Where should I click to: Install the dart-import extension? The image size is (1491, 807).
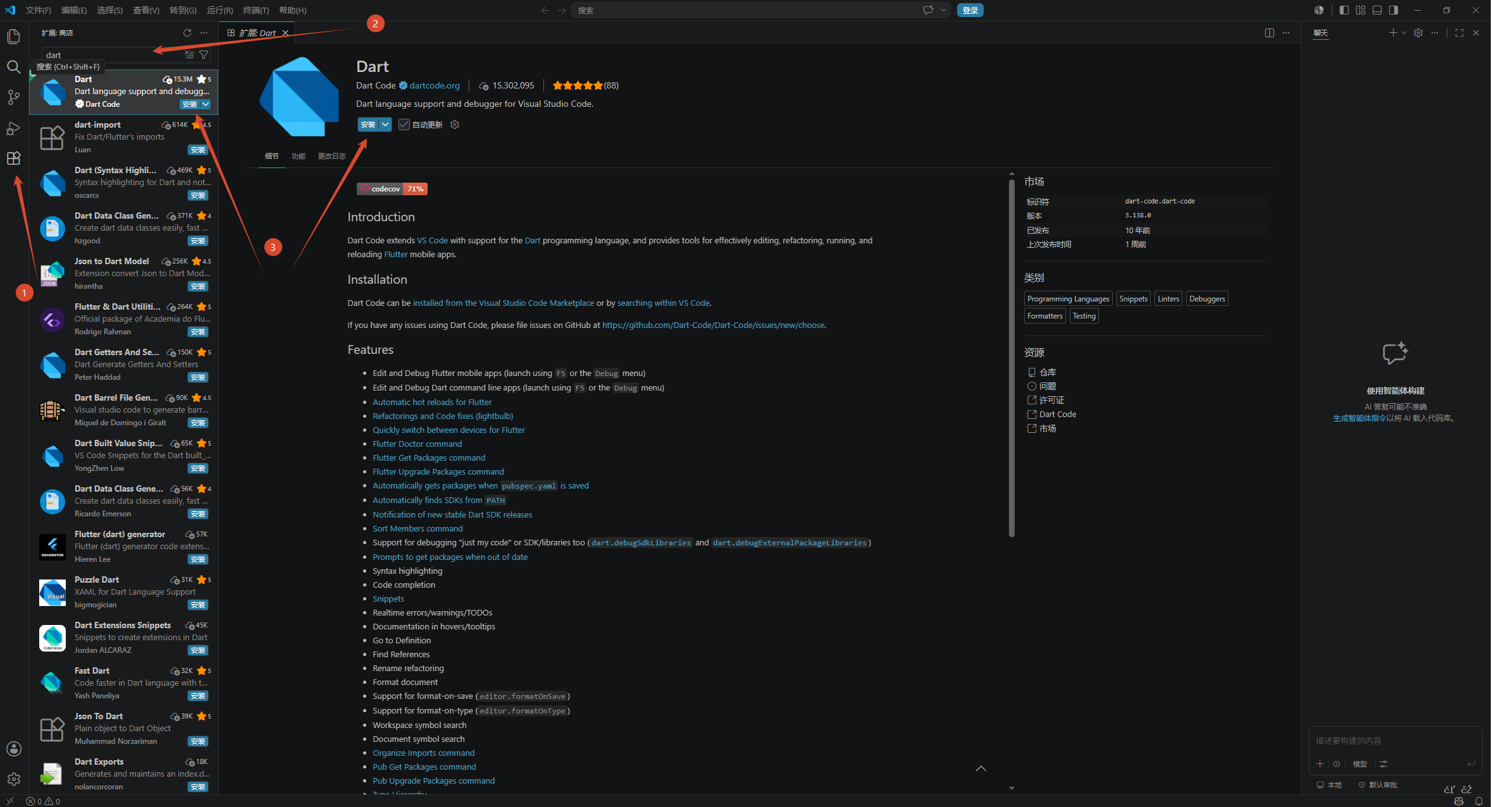pos(198,150)
